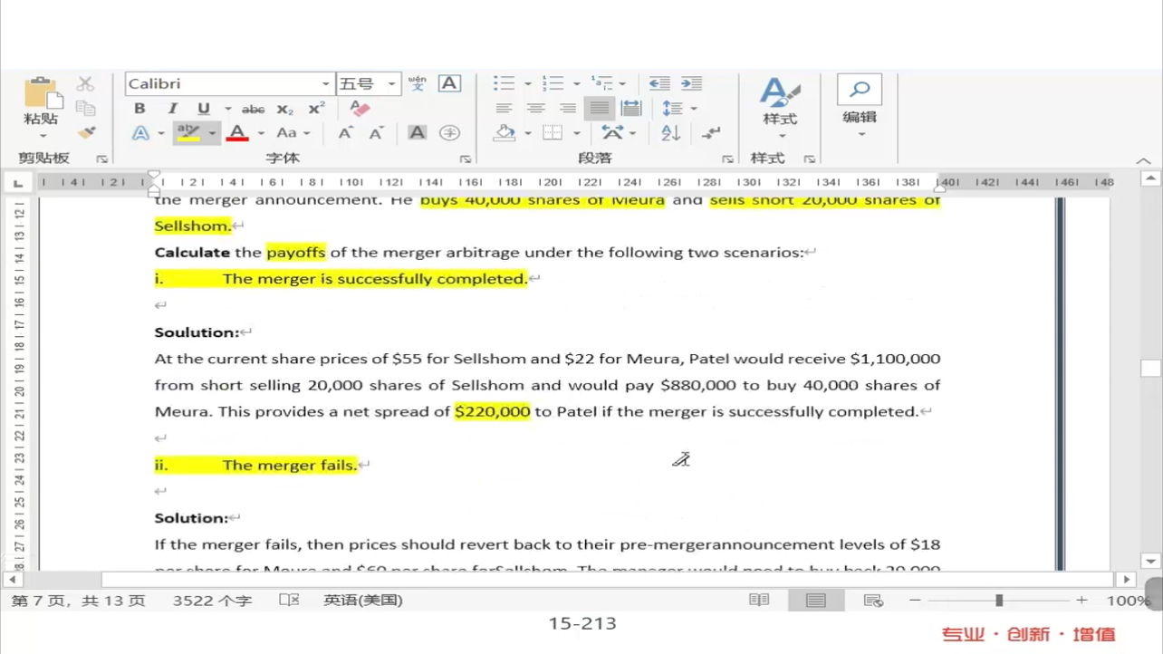Open the borders grid button

[x=552, y=133]
